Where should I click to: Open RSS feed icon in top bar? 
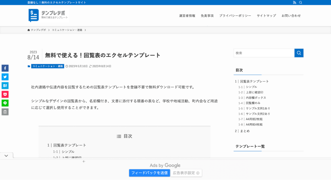295,3
